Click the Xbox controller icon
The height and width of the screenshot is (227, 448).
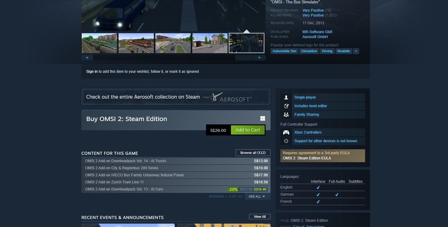click(286, 132)
